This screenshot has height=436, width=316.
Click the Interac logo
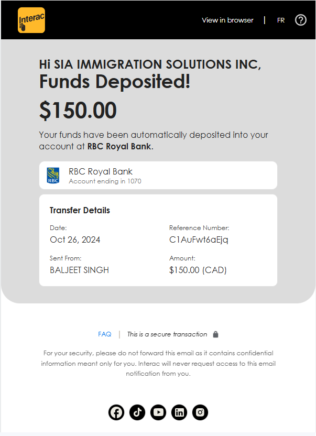pos(31,20)
